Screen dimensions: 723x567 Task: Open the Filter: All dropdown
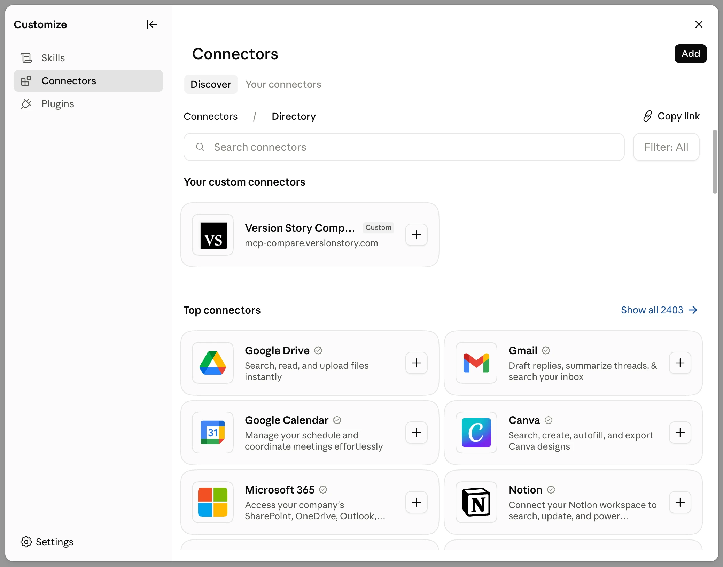pyautogui.click(x=666, y=147)
